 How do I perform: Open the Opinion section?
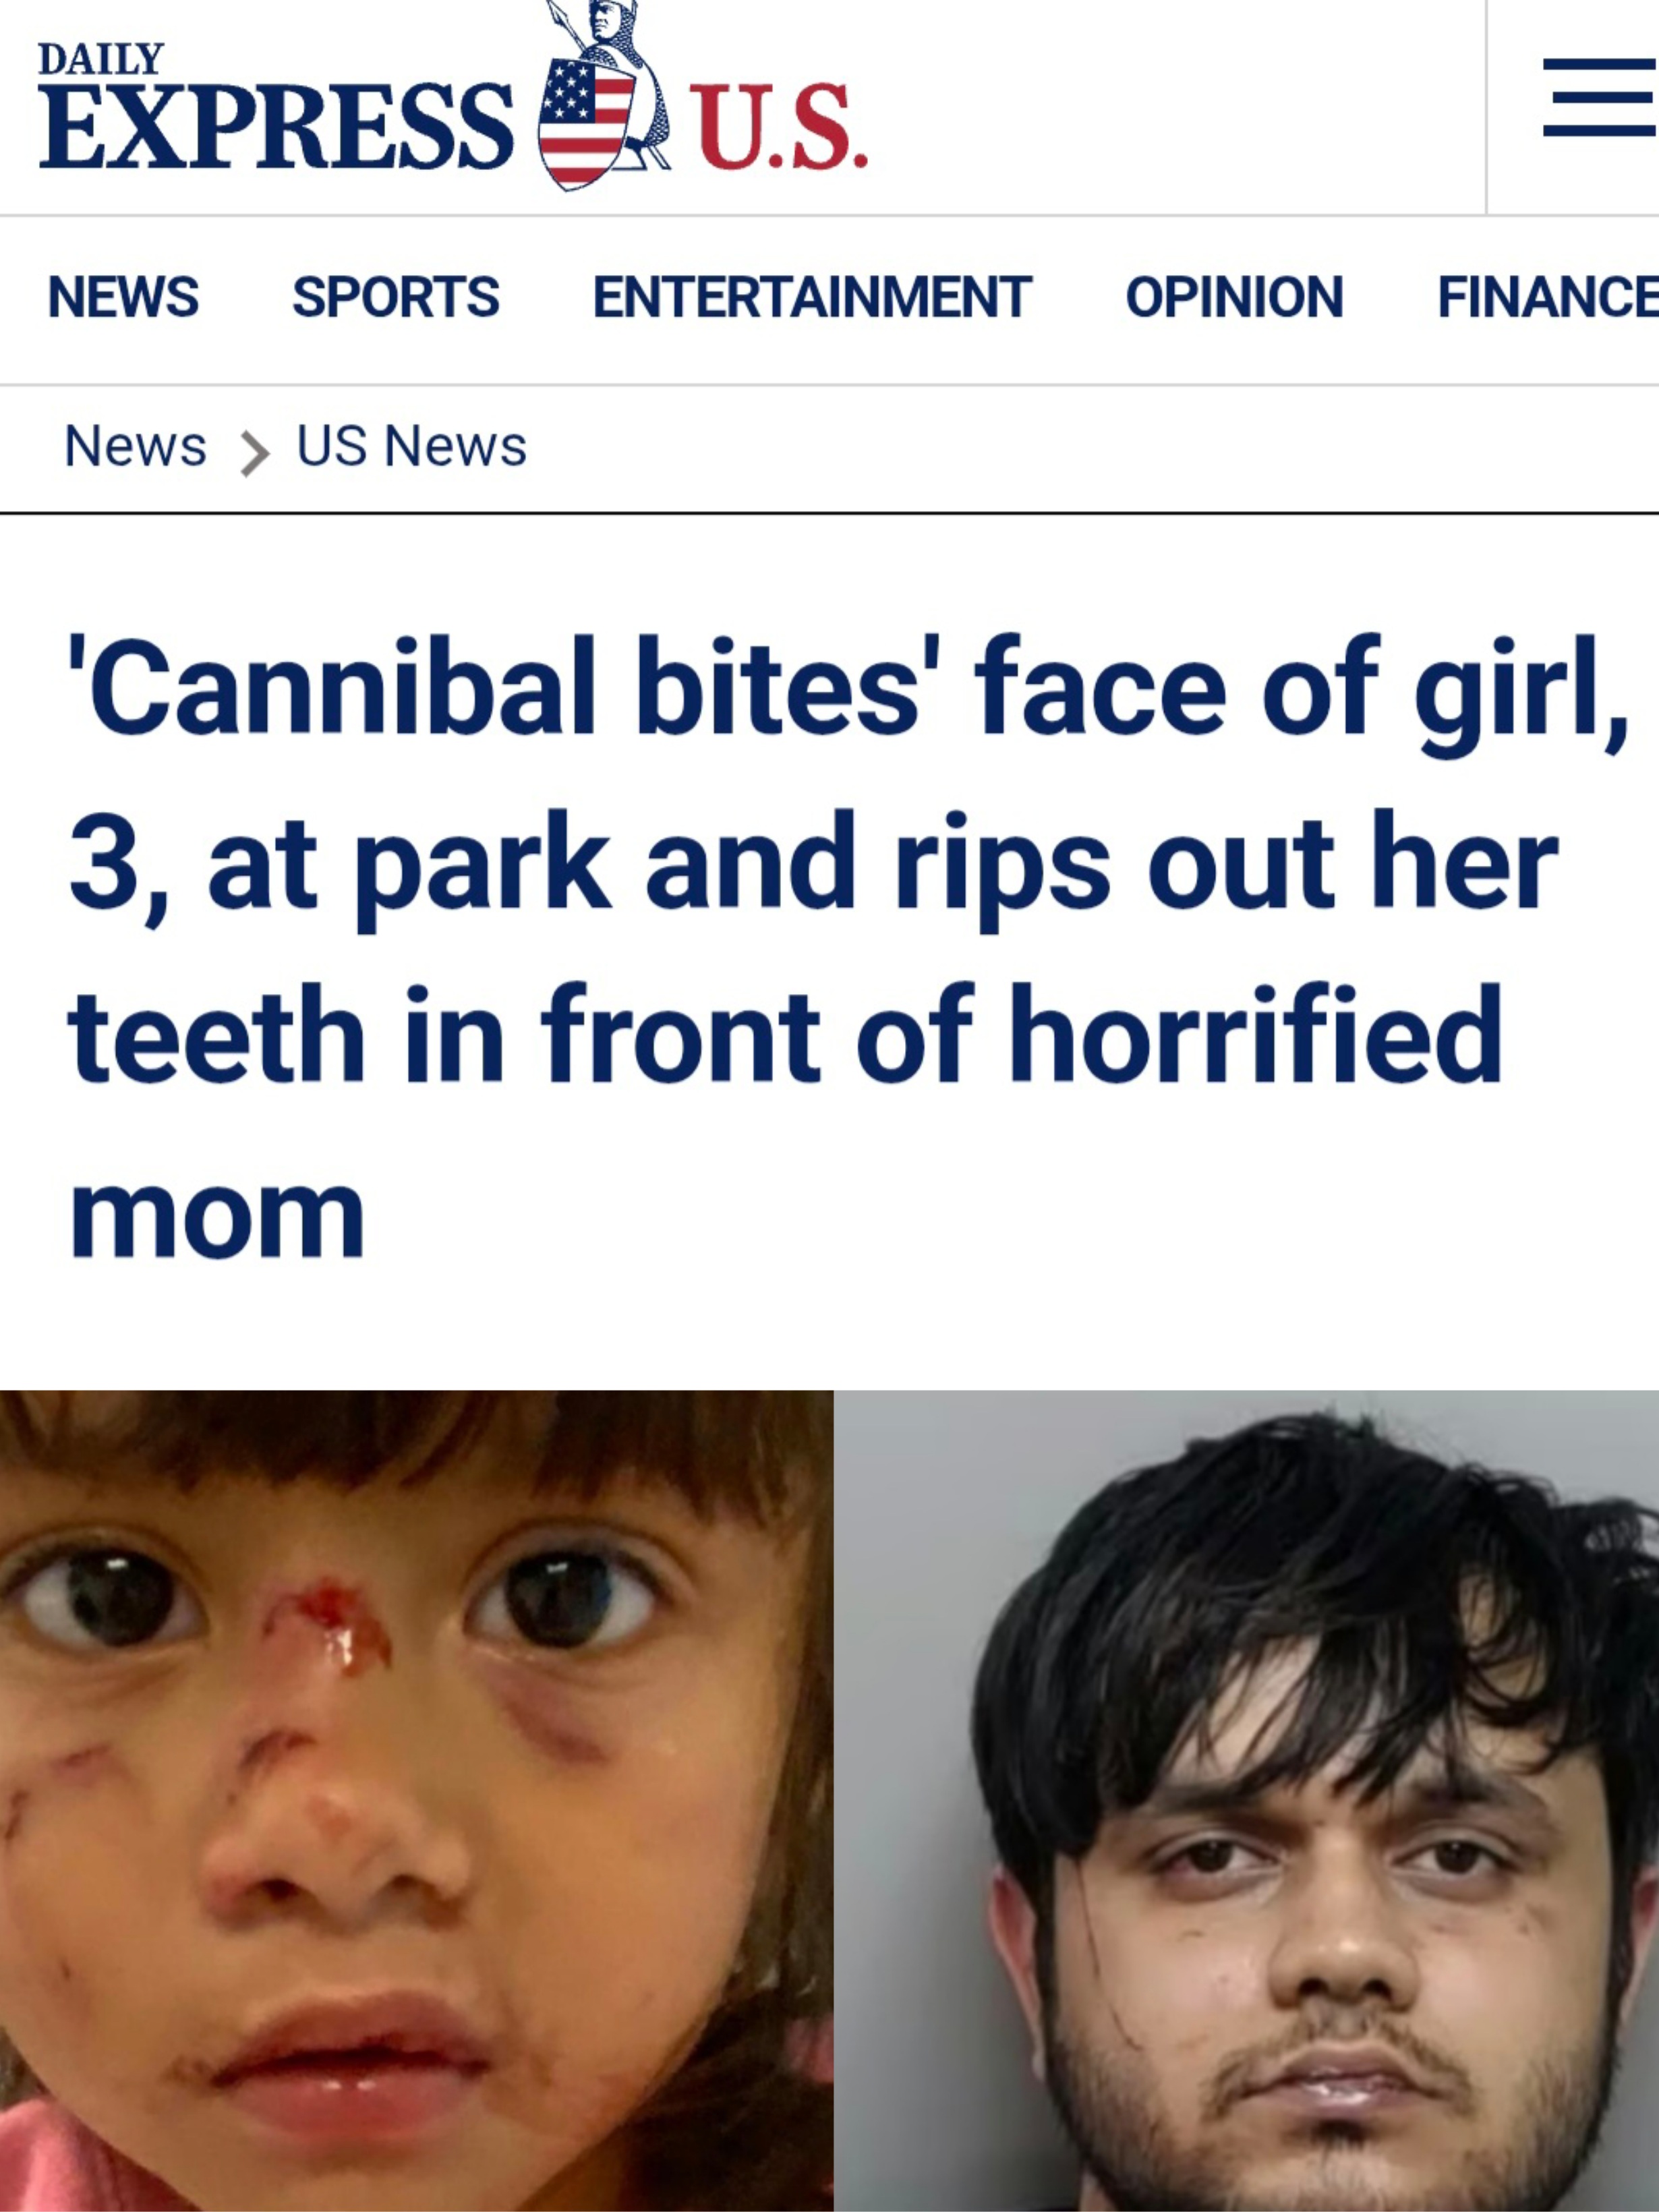coord(1234,297)
